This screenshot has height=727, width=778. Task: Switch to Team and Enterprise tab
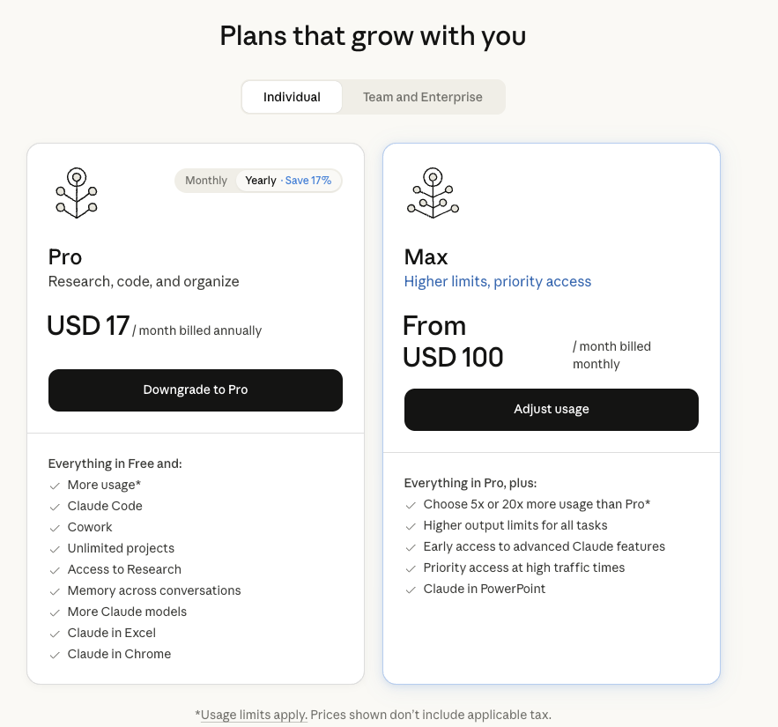(423, 97)
